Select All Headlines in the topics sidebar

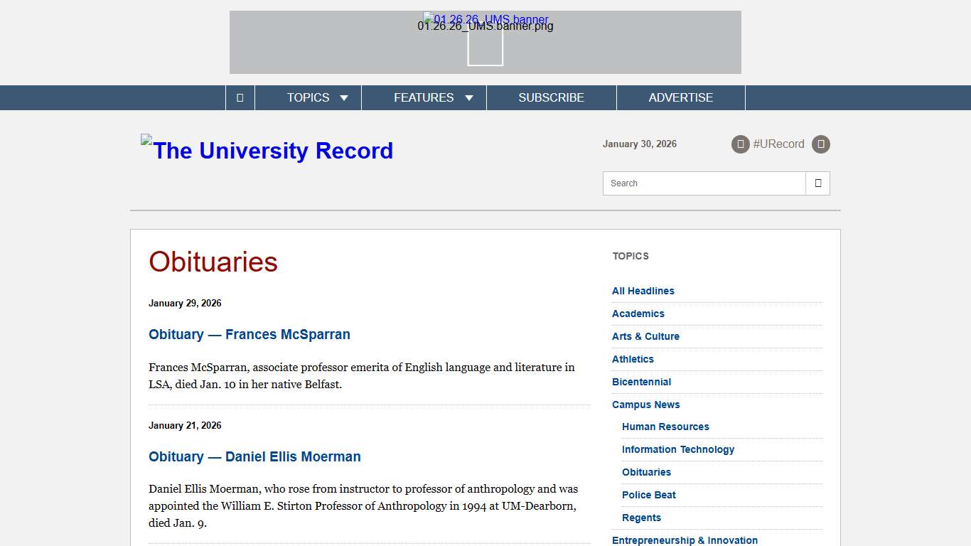(x=643, y=291)
